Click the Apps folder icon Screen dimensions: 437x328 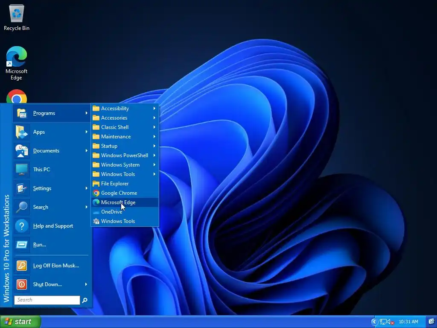[x=21, y=132]
